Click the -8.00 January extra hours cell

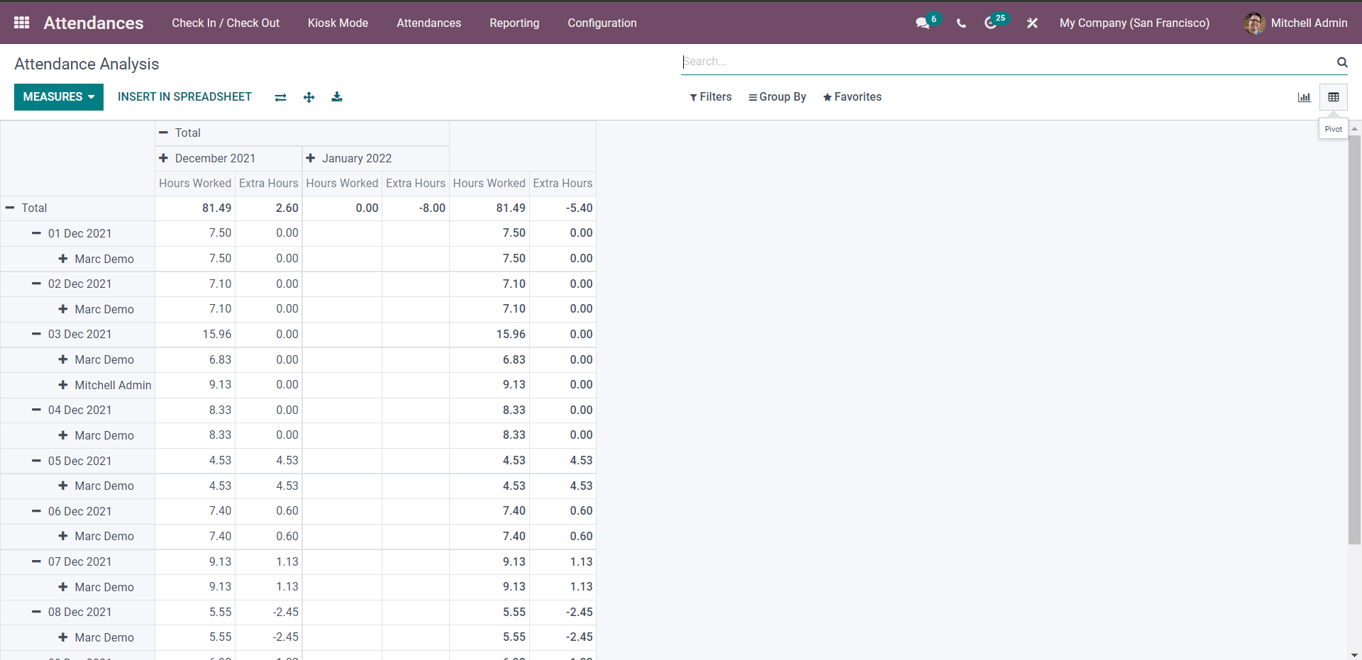(416, 208)
